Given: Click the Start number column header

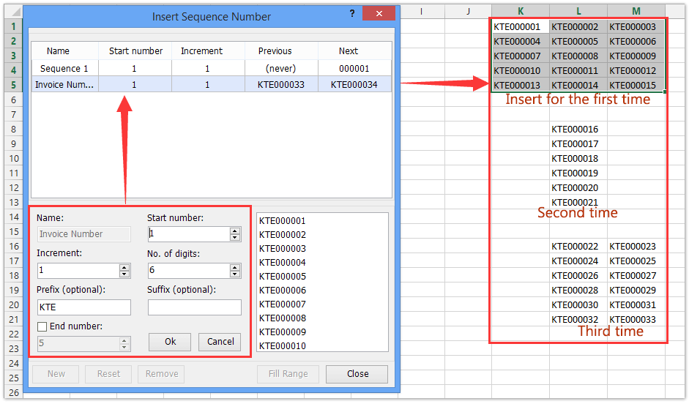Looking at the screenshot, I should 135,51.
